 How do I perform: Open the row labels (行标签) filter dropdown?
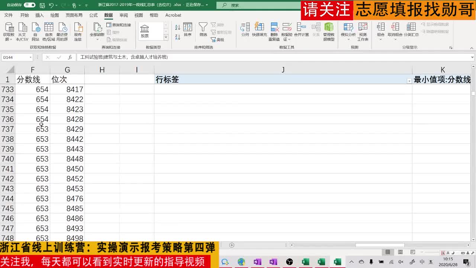point(409,81)
